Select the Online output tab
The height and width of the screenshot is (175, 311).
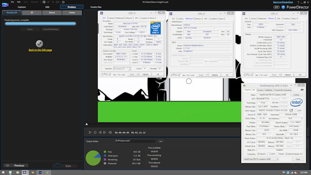coord(72,13)
